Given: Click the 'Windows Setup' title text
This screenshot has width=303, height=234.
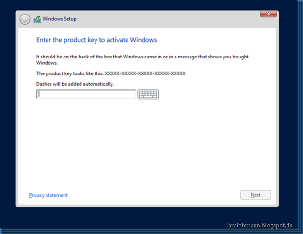Looking at the screenshot, I should (60, 19).
